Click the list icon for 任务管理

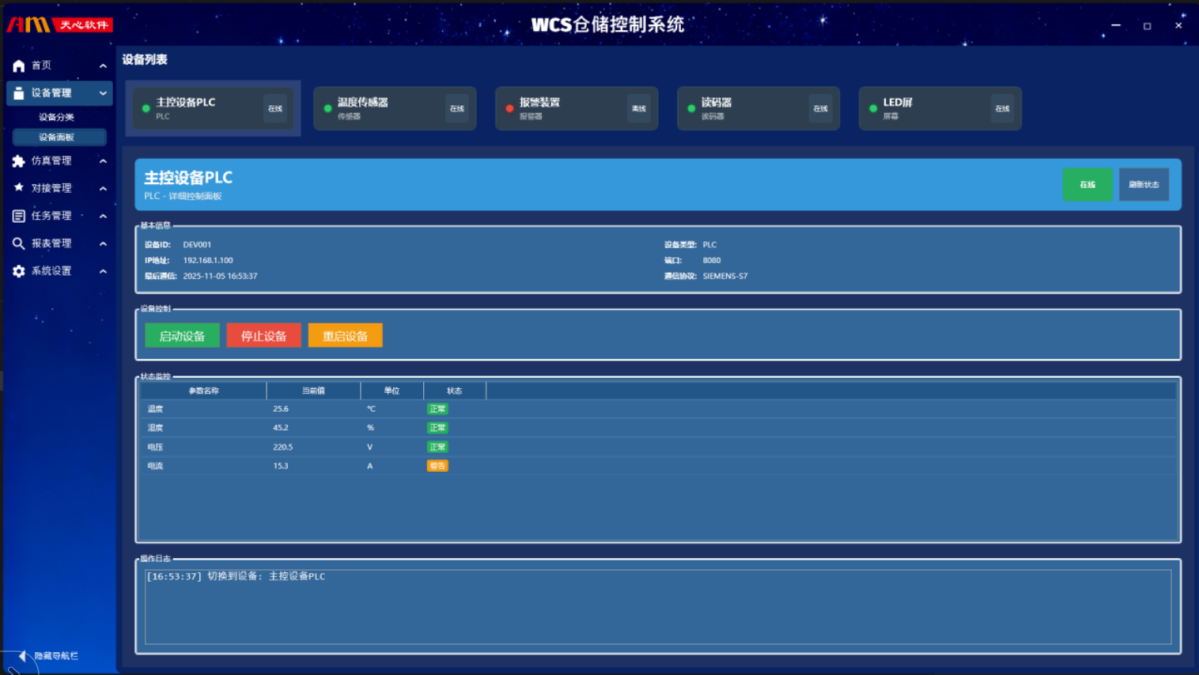(x=19, y=216)
